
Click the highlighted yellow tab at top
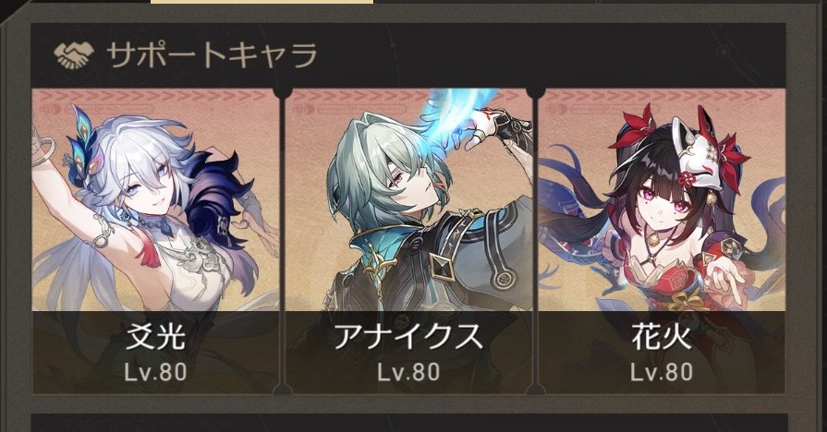262,2
